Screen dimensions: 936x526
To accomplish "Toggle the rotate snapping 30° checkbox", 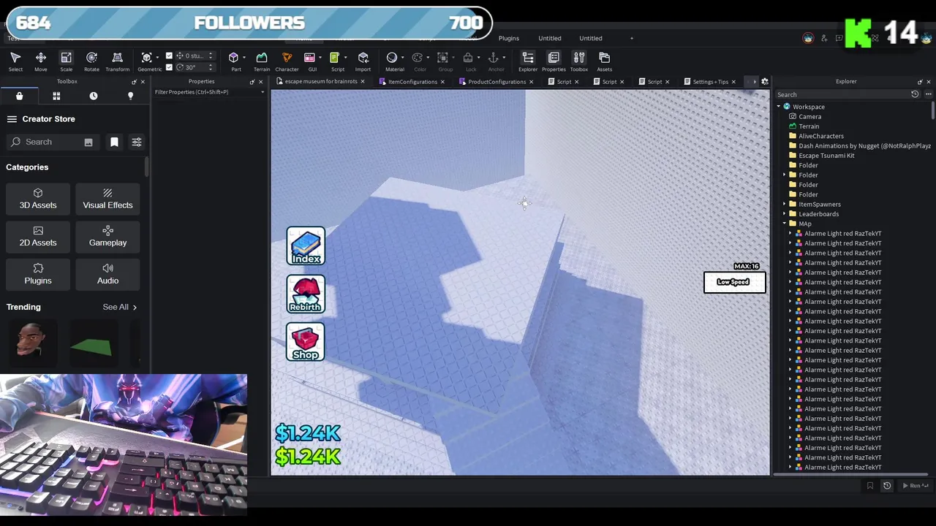I will pyautogui.click(x=170, y=67).
